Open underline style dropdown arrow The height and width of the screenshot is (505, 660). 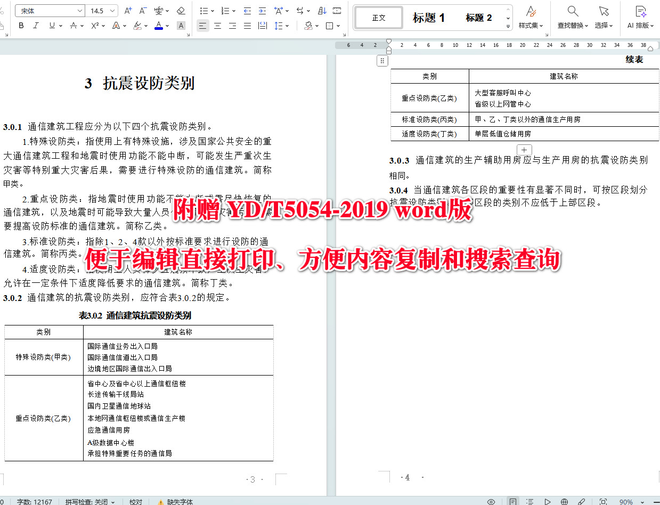point(60,26)
